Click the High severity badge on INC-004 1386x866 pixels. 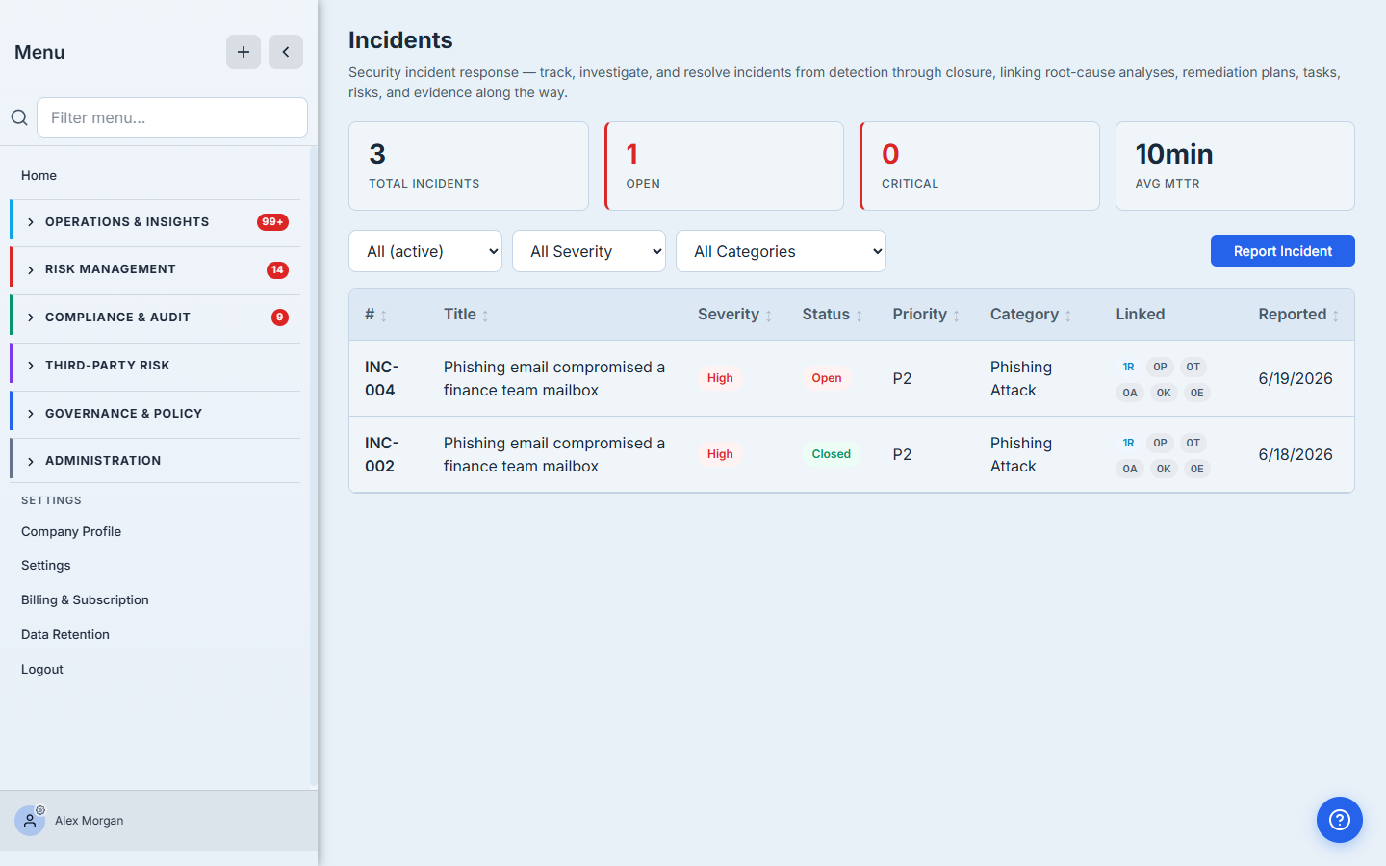pos(720,378)
